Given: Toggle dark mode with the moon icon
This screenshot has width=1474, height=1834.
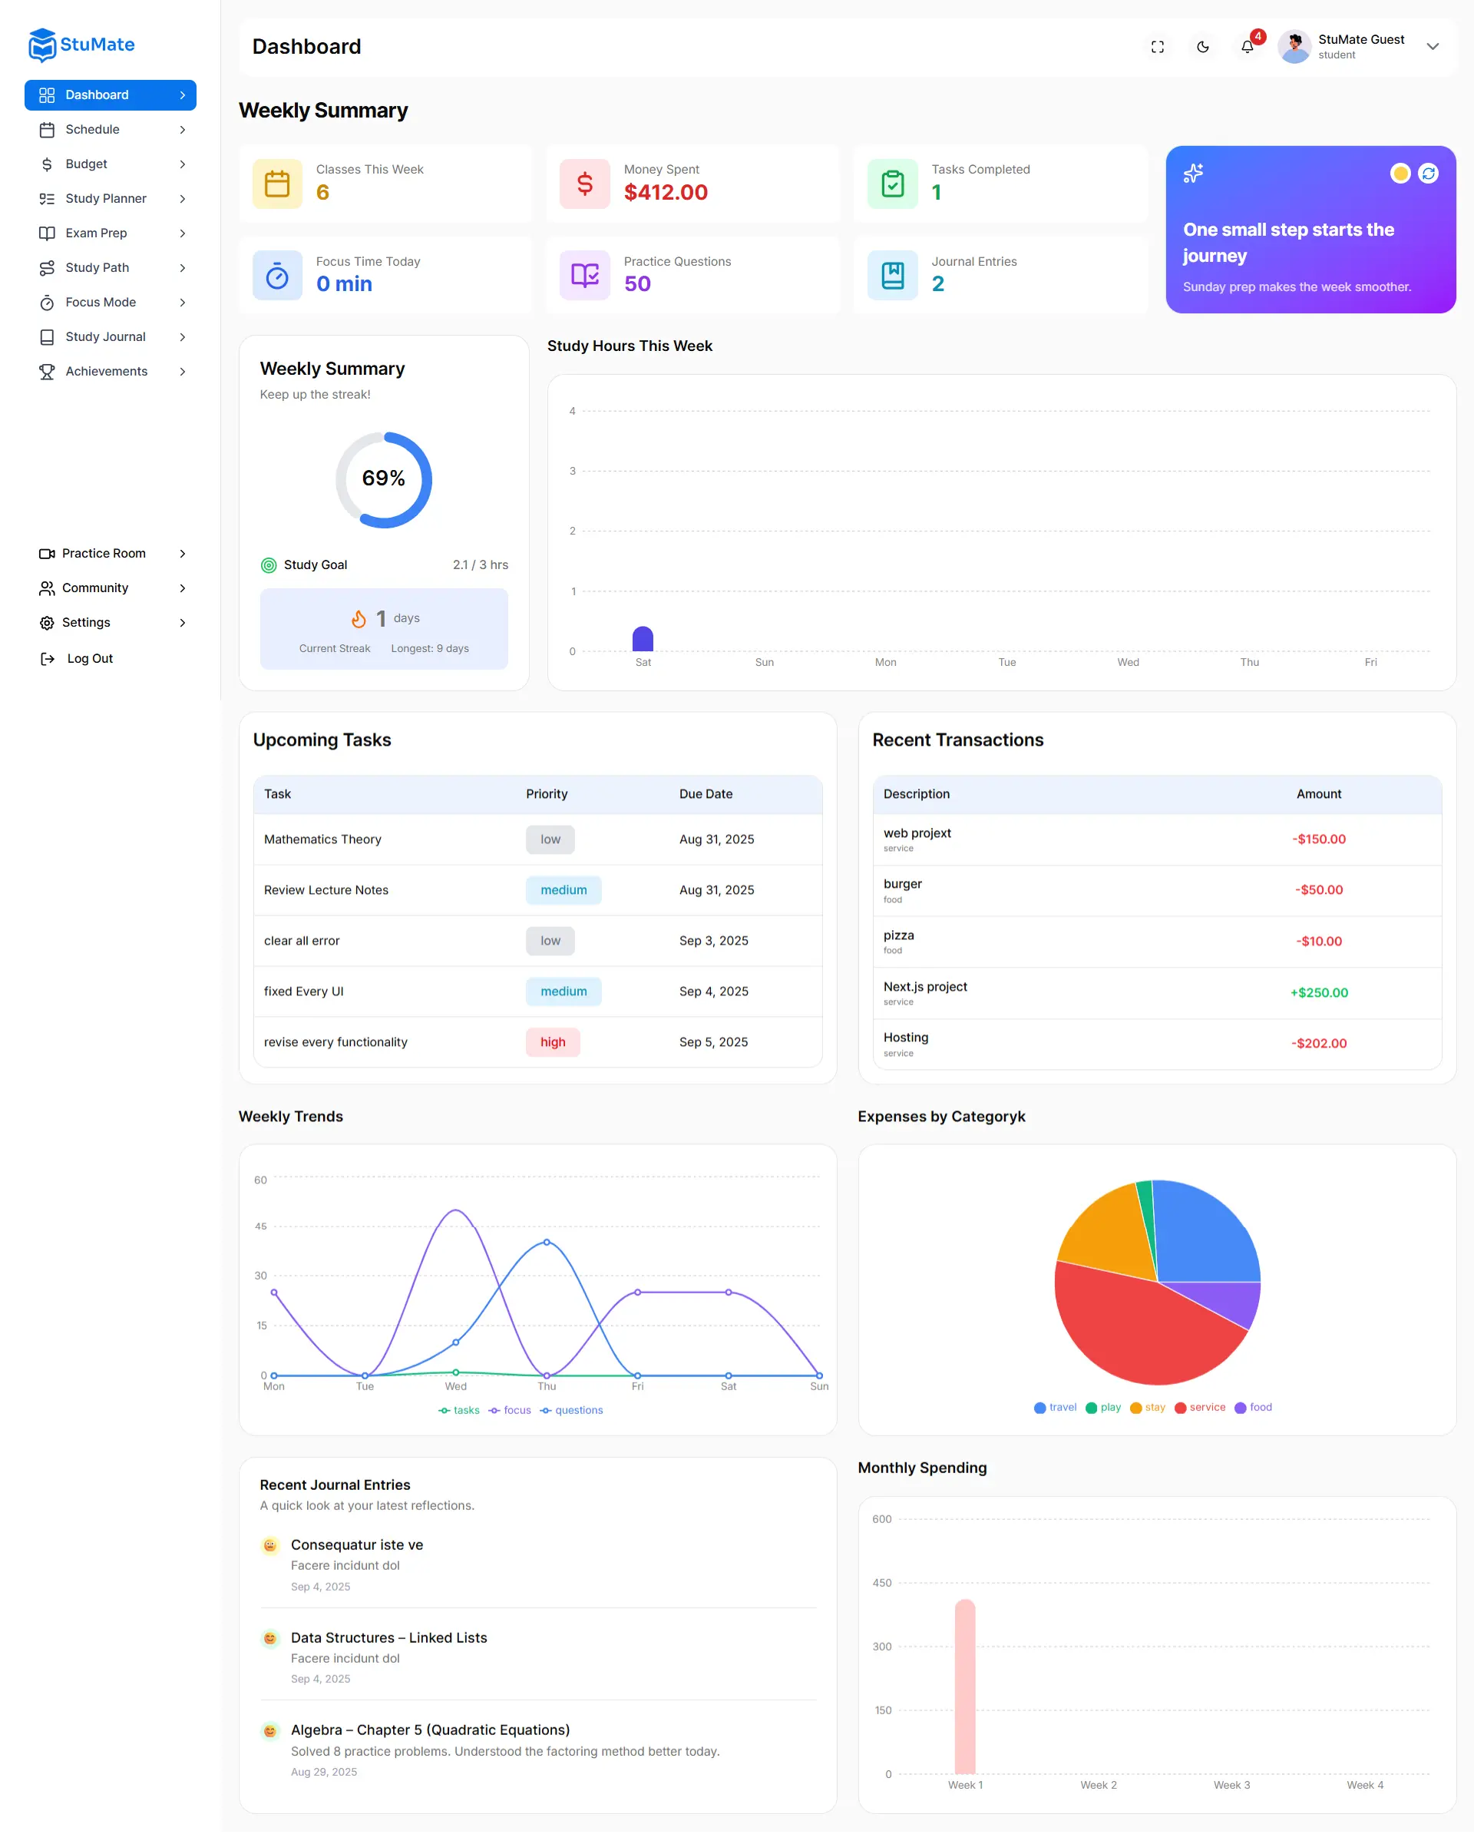Looking at the screenshot, I should pyautogui.click(x=1201, y=47).
